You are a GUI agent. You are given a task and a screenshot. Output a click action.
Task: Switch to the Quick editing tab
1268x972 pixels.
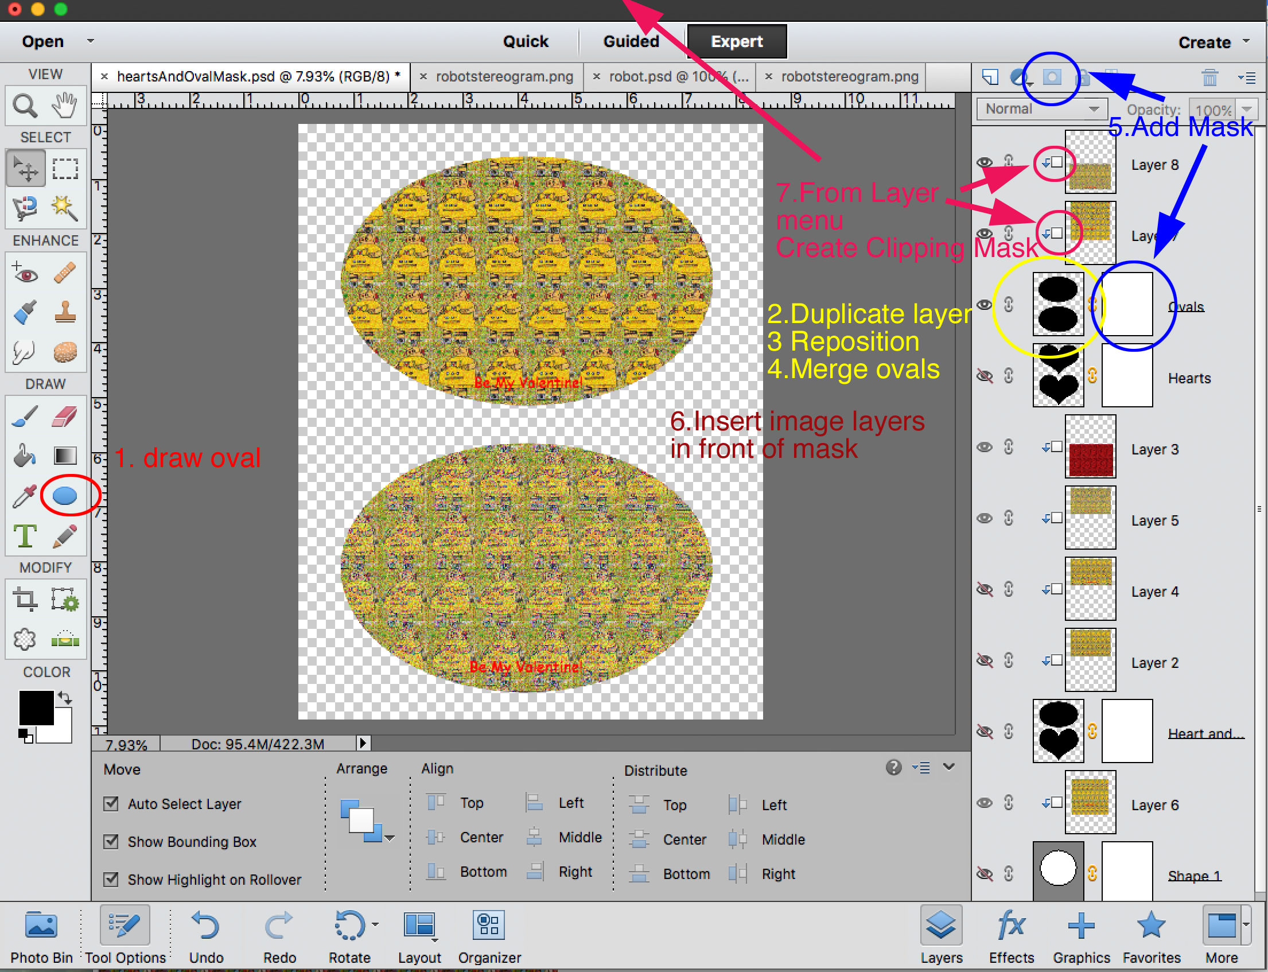[x=525, y=41]
